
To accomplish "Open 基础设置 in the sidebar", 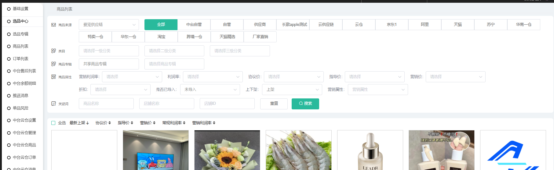I will [x=20, y=9].
